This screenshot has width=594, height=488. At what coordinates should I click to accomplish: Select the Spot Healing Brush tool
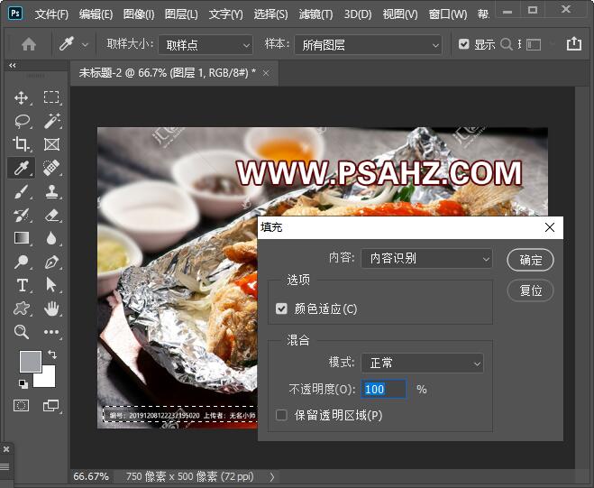click(x=51, y=168)
